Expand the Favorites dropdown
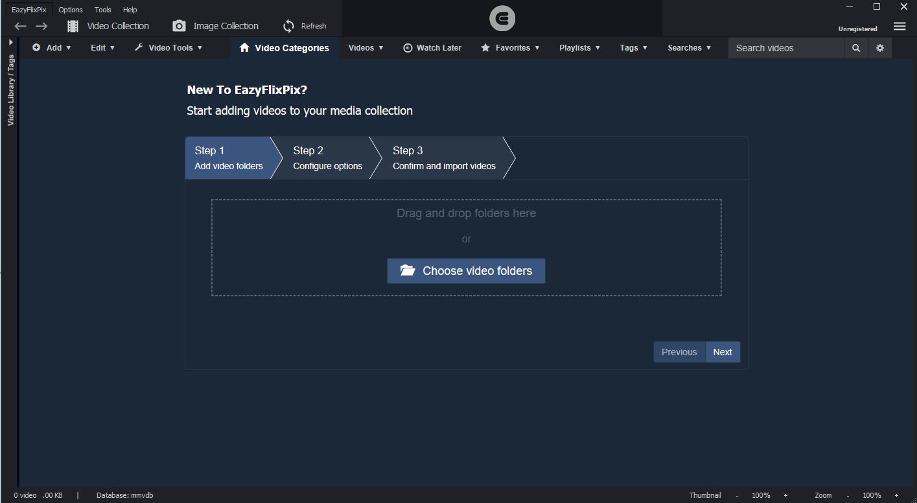The width and height of the screenshot is (917, 503). click(x=510, y=48)
